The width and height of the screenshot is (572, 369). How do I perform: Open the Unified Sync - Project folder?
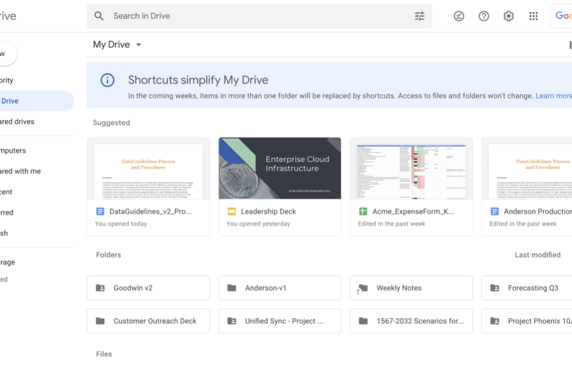[x=280, y=321]
